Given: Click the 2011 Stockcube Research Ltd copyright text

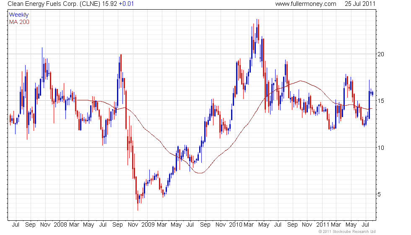Looking at the screenshot, I should pyautogui.click(x=347, y=232).
